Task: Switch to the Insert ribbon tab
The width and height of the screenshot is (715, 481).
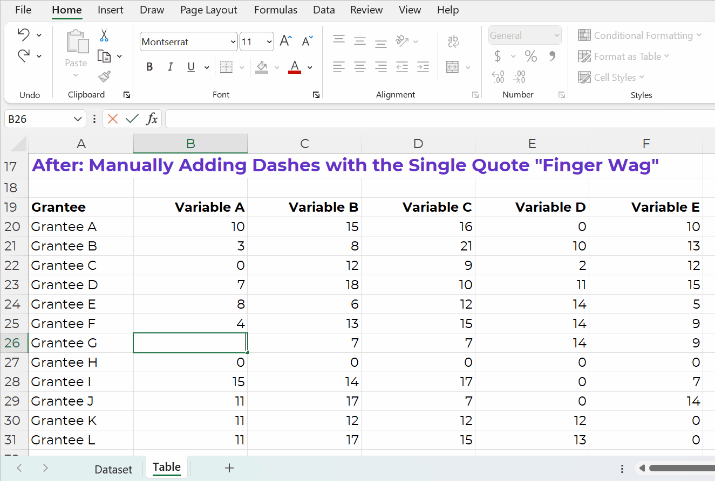Action: 111,10
